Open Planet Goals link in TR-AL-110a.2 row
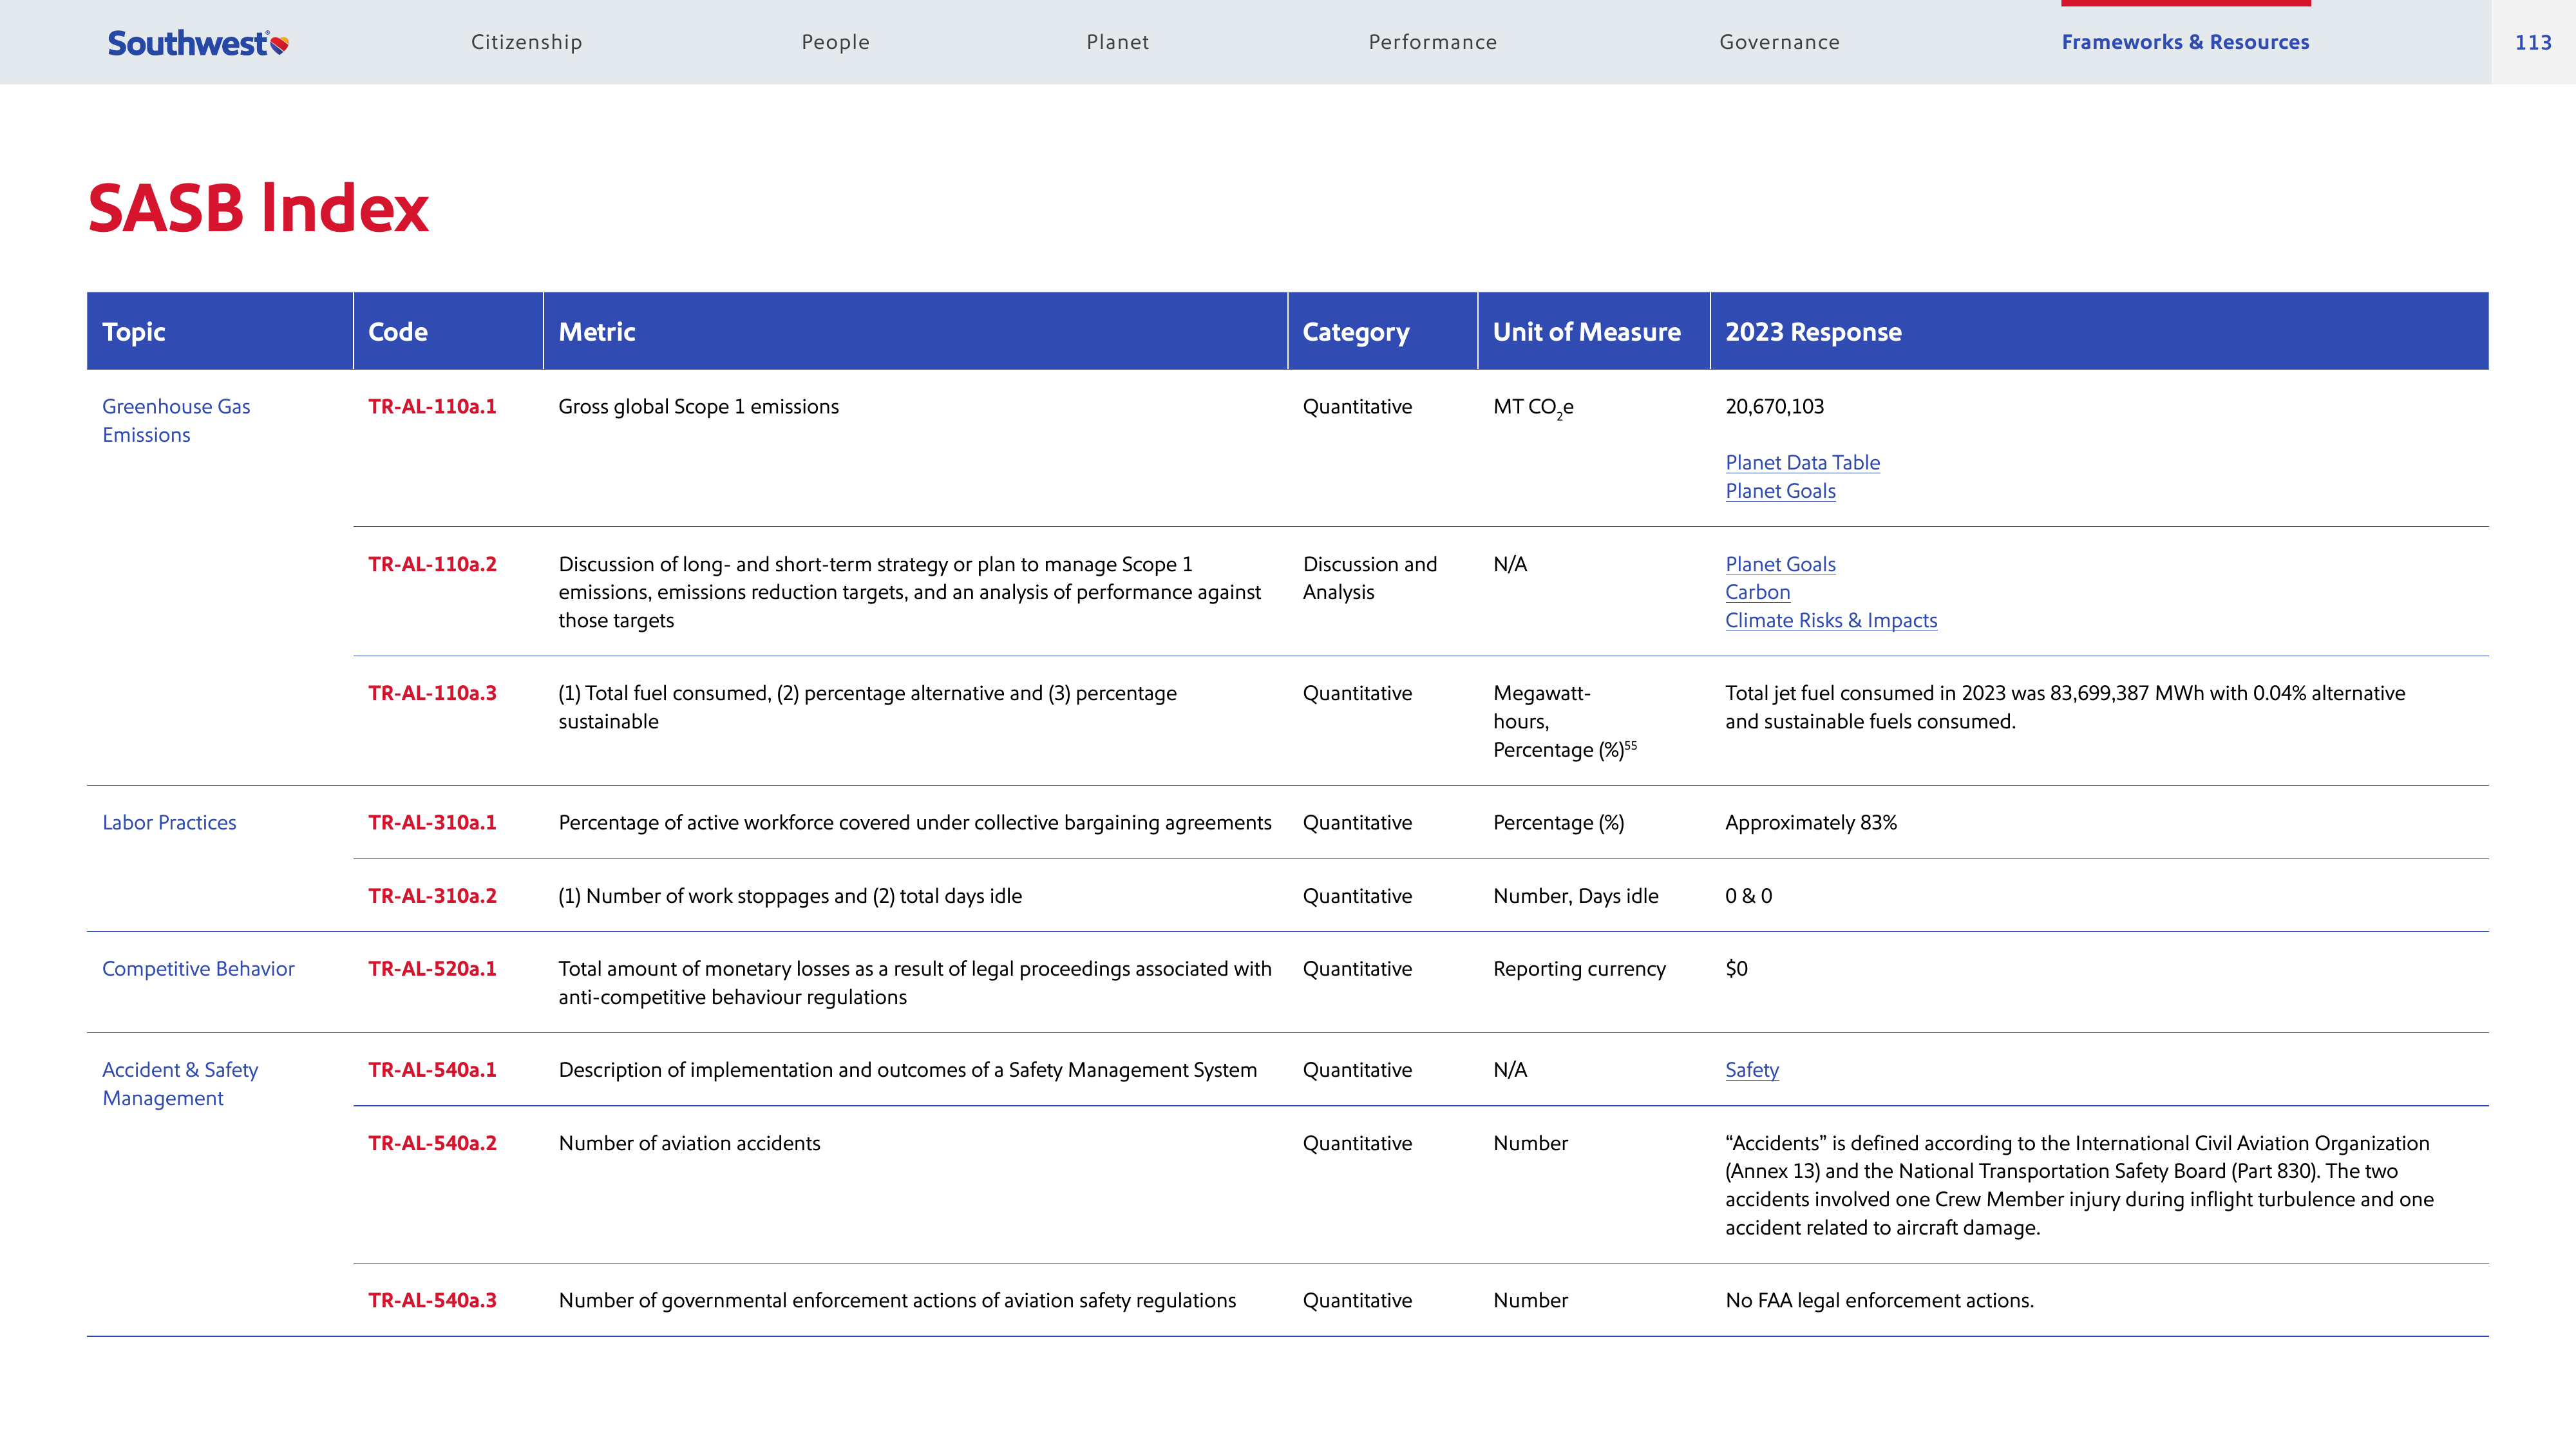This screenshot has width=2576, height=1449. (1780, 564)
